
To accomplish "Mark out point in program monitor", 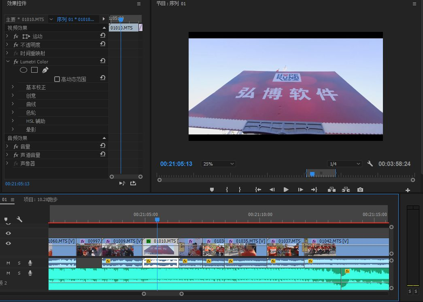I will coord(240,190).
